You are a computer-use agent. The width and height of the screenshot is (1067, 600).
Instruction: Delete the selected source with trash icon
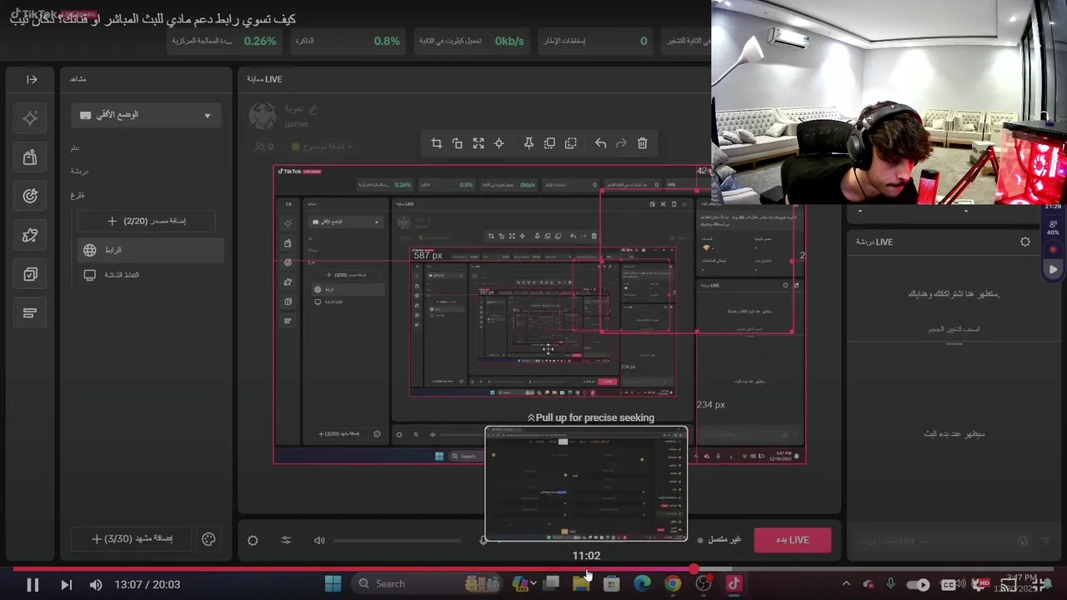click(642, 143)
